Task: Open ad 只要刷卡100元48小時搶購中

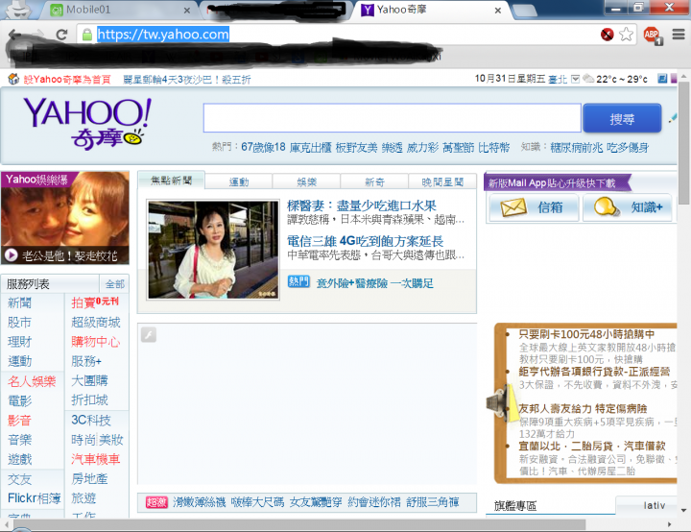Action: [586, 334]
